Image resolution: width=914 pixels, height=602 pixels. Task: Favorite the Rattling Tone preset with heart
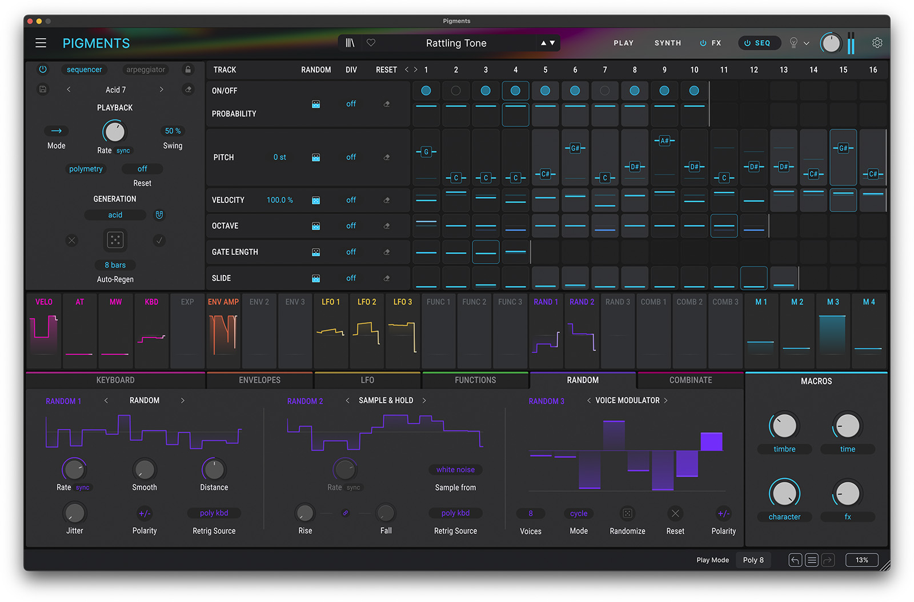[x=371, y=43]
